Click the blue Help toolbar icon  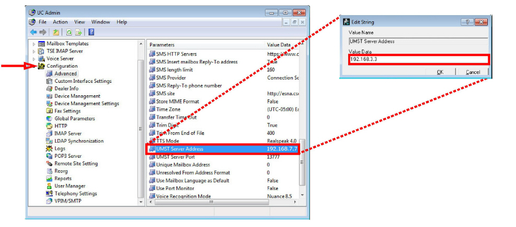91,32
